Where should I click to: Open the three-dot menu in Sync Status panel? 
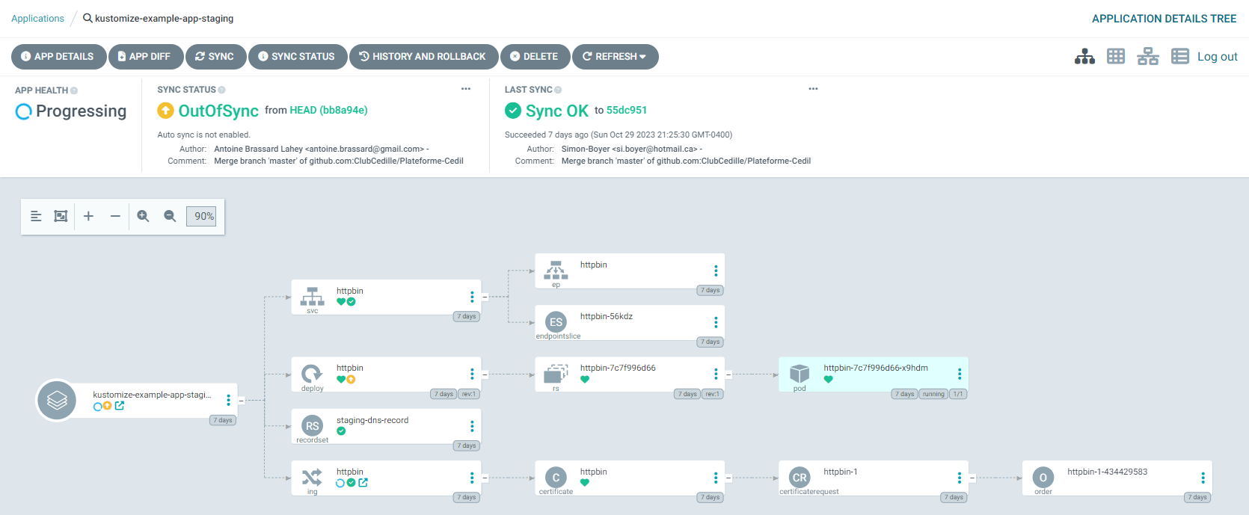coord(466,89)
